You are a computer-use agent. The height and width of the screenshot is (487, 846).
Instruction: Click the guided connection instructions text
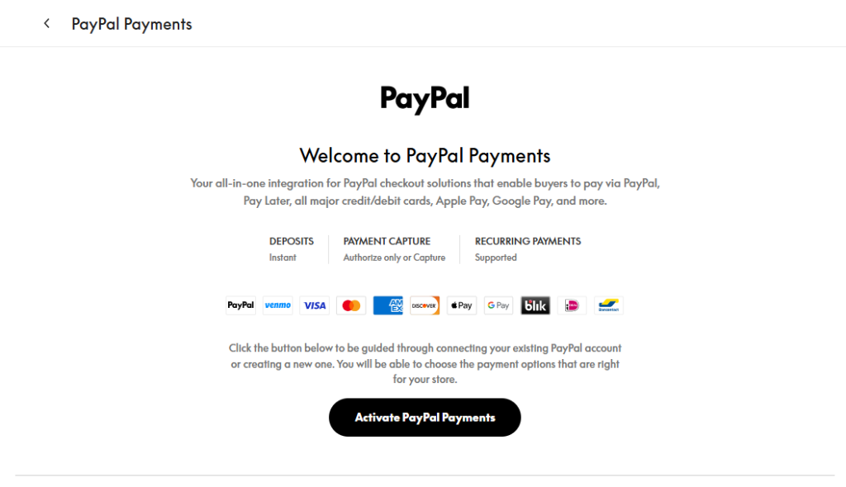424,363
